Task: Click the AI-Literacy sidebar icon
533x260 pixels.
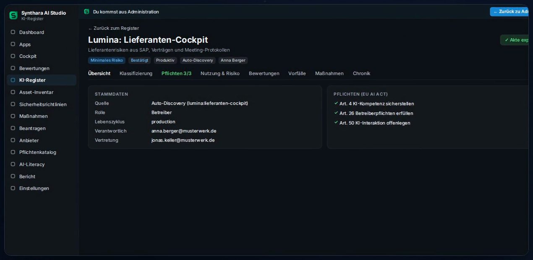Action: [x=13, y=164]
